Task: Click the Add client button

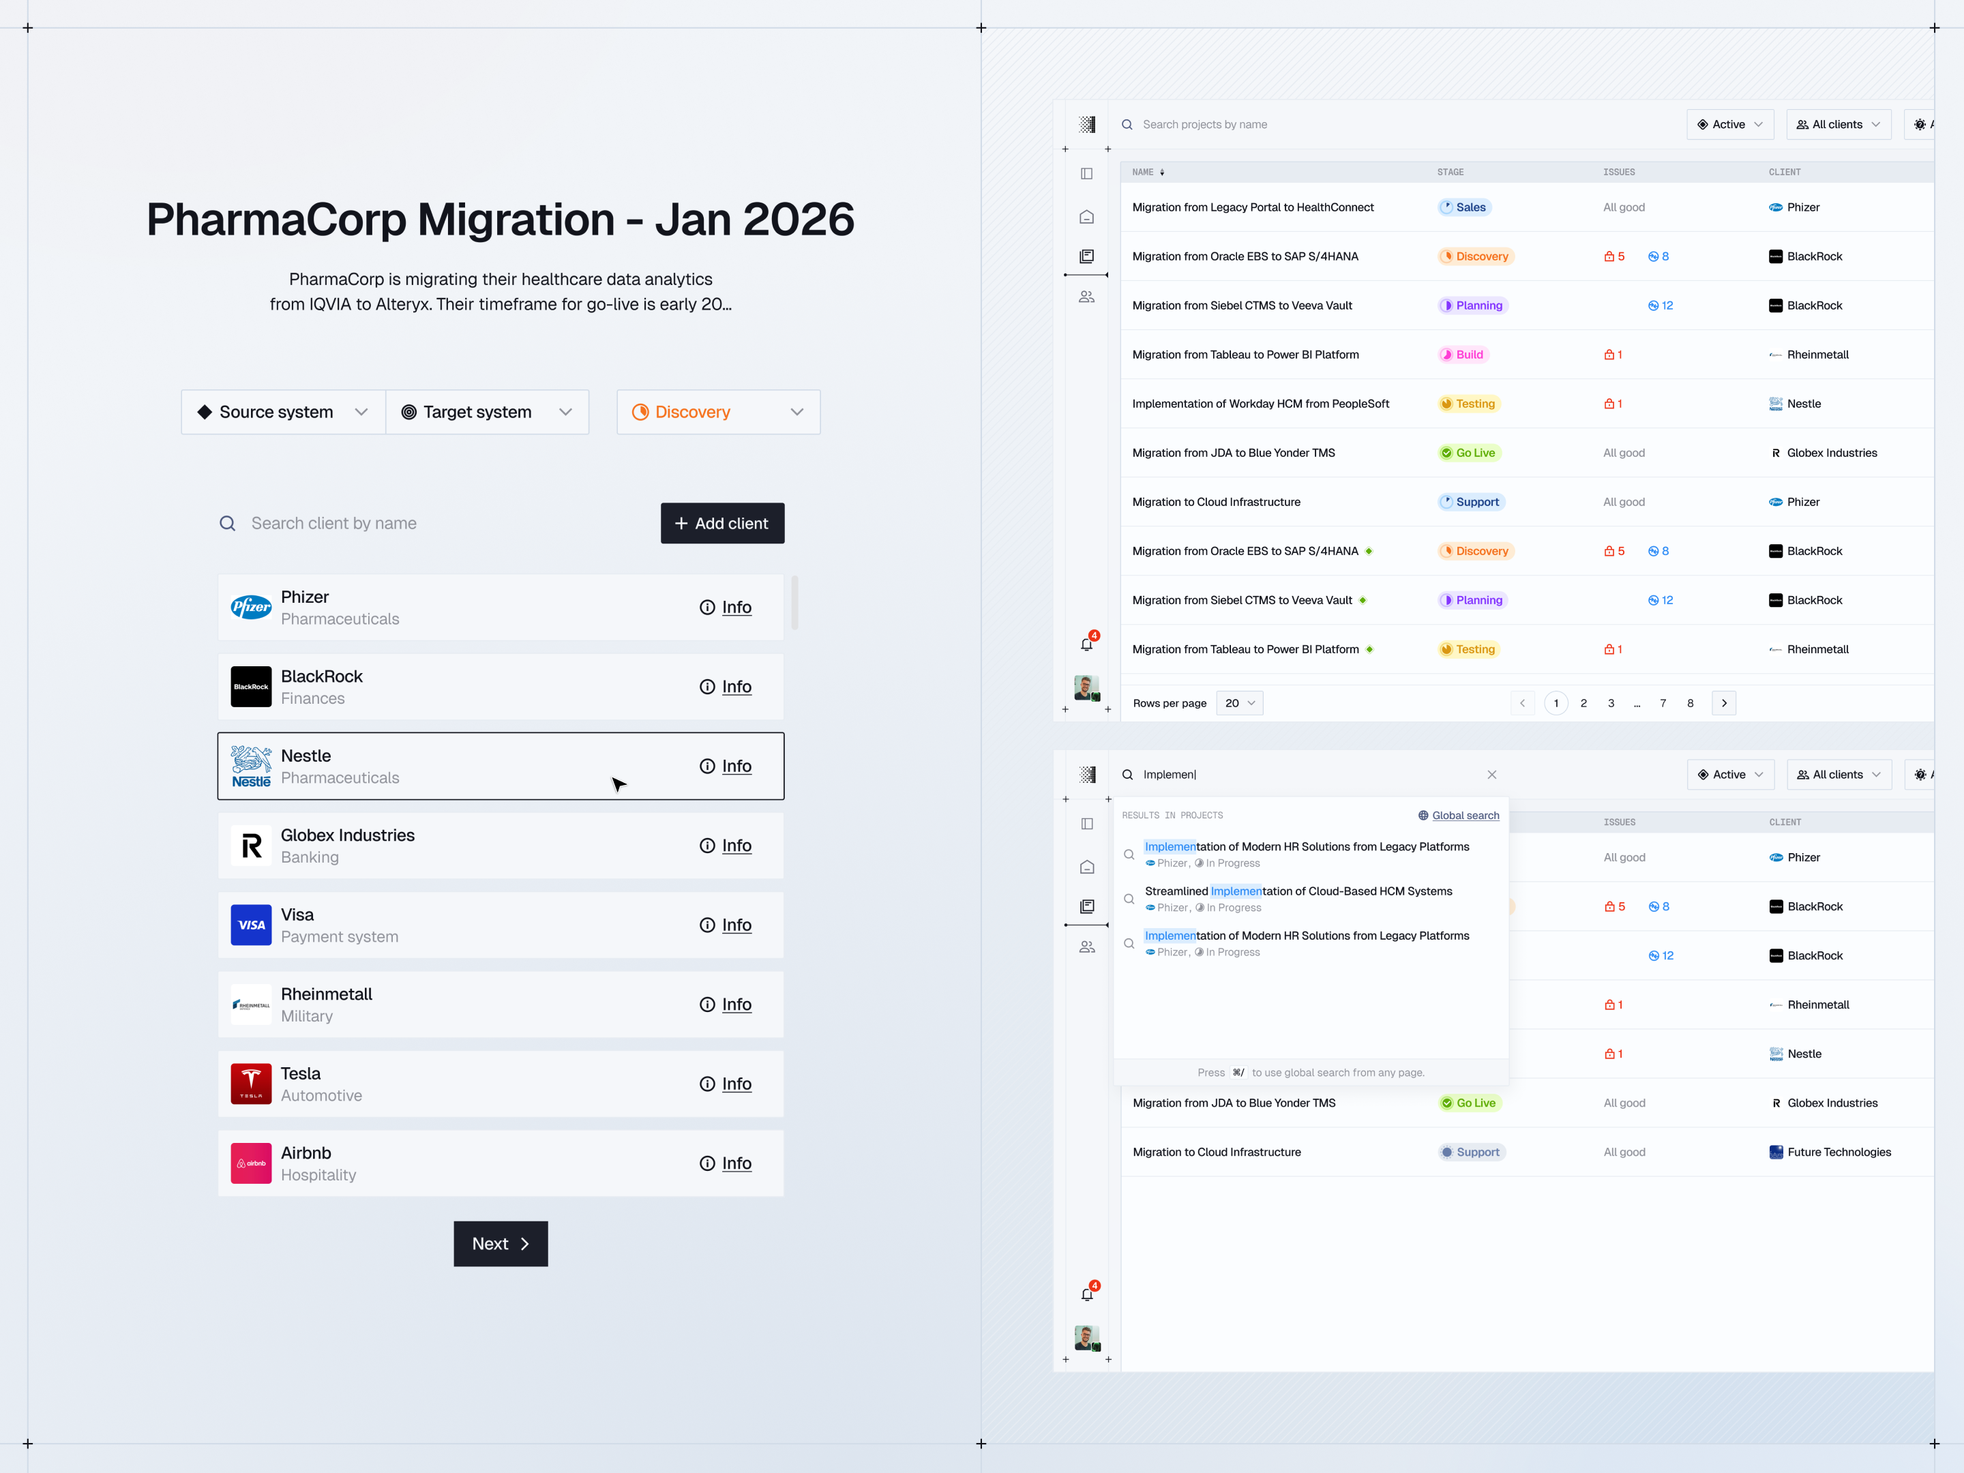Action: (722, 524)
